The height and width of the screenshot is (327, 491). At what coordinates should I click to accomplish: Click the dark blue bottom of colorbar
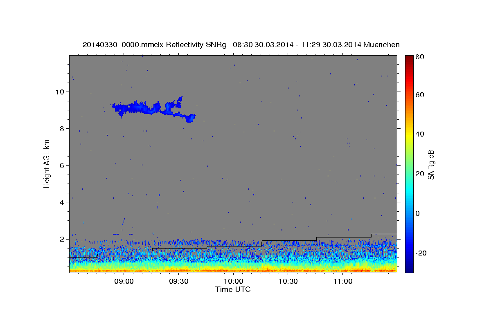coord(409,268)
